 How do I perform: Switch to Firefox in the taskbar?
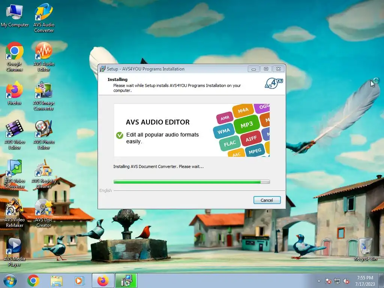(x=103, y=280)
